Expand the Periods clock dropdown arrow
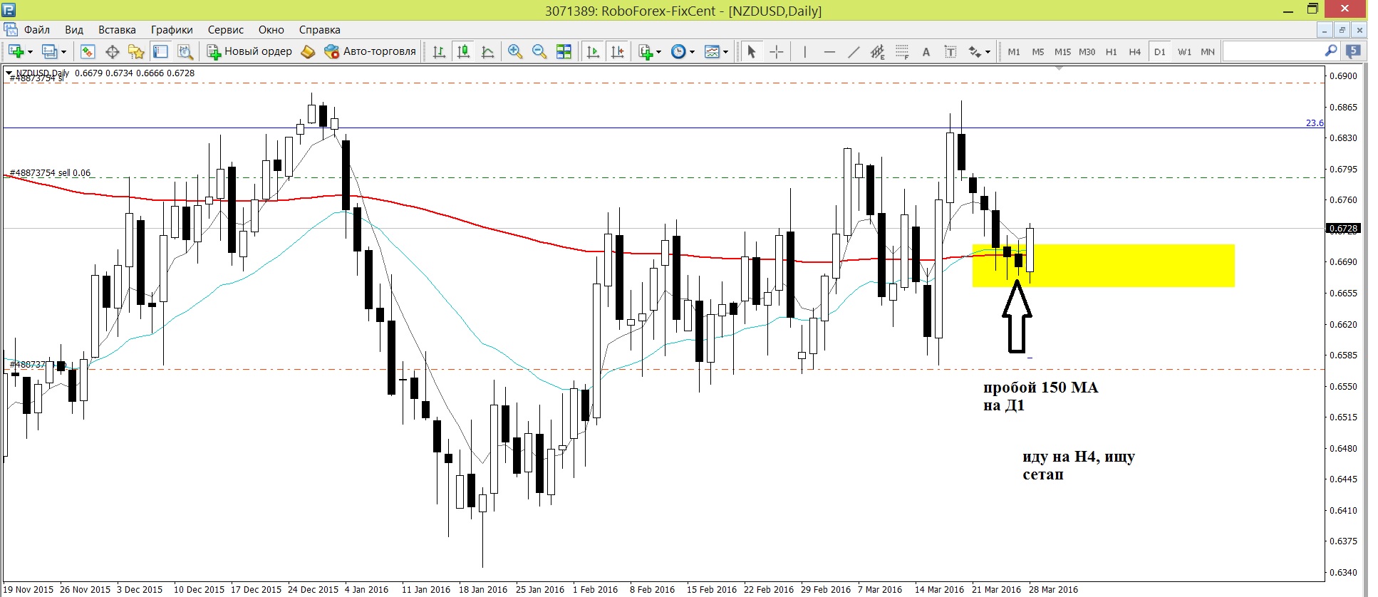This screenshot has width=1378, height=597. [692, 51]
